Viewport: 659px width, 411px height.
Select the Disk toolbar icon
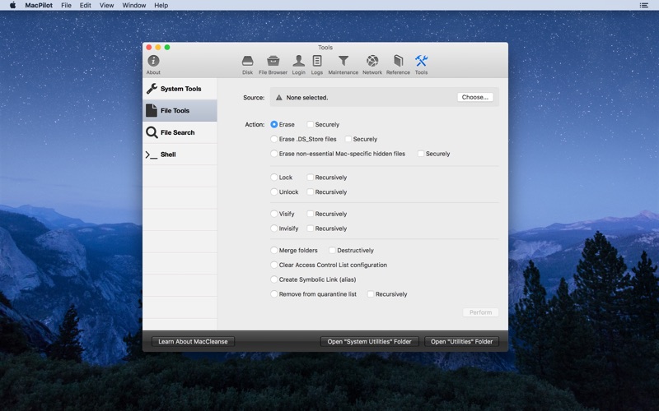click(247, 62)
